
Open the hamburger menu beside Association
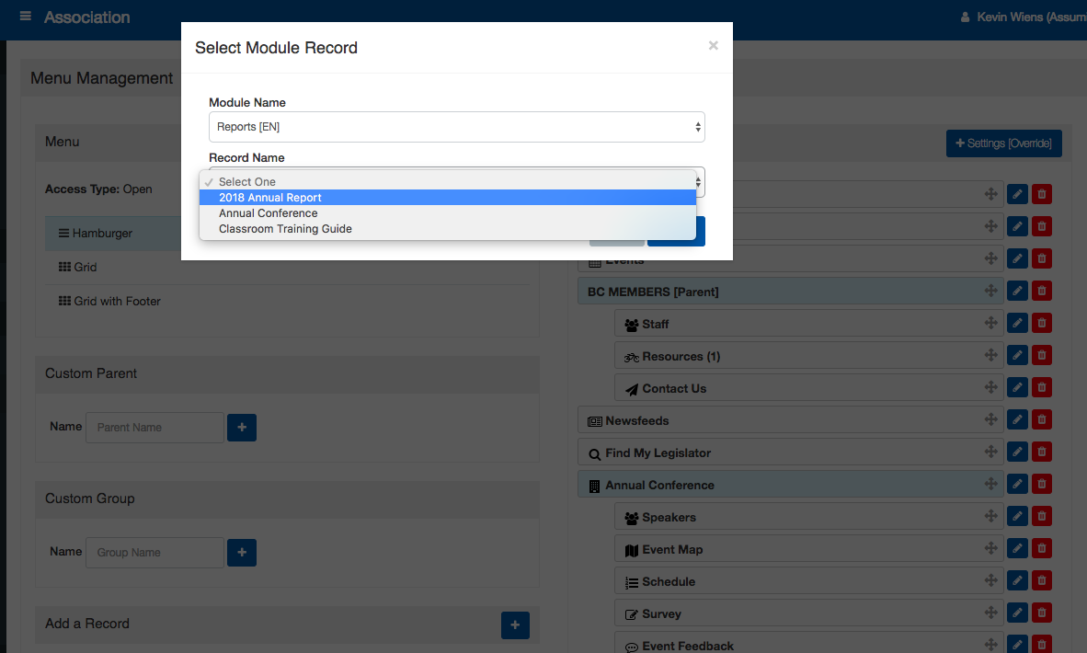click(x=26, y=16)
